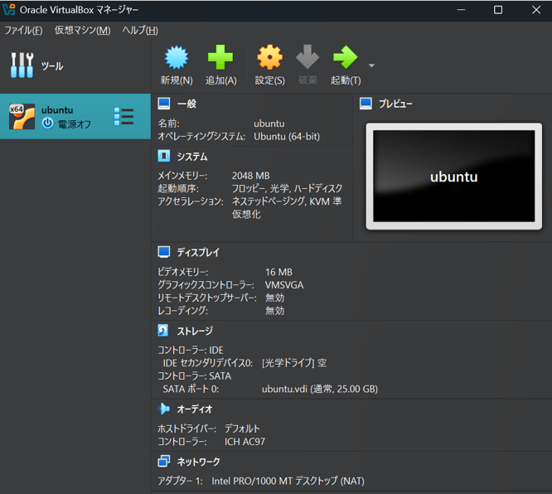Click the 電源オフ power state icon
Screen dimensions: 552x494
(47, 123)
